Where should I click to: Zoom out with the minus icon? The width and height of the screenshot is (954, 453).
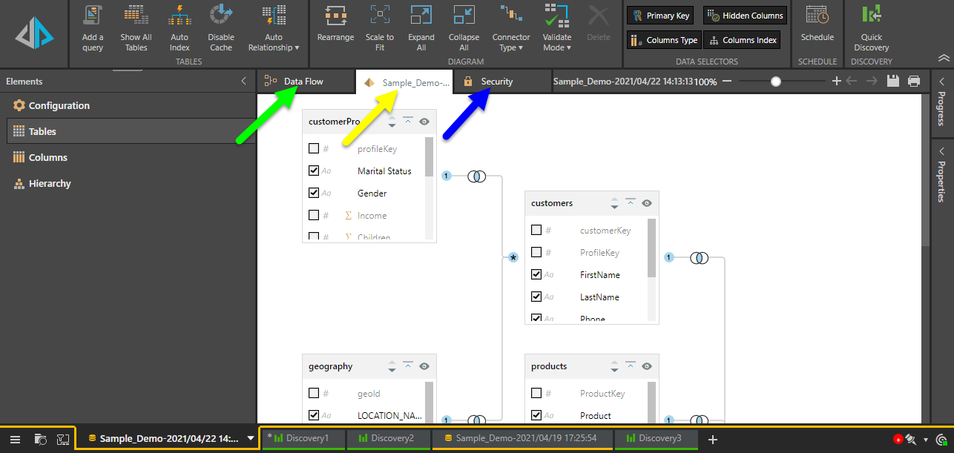tap(727, 81)
